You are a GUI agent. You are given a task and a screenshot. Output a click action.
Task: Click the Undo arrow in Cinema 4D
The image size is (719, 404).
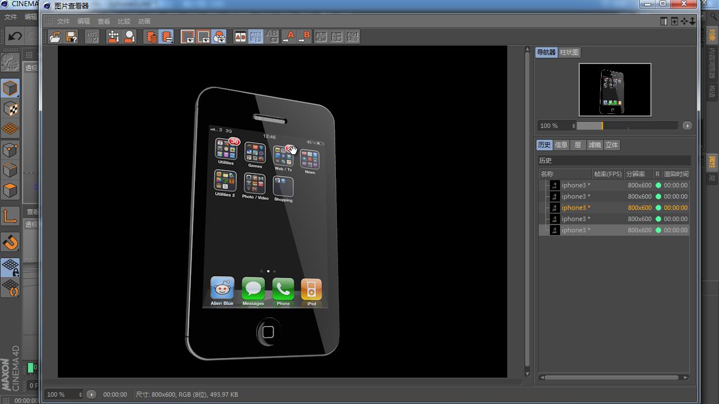(15, 36)
